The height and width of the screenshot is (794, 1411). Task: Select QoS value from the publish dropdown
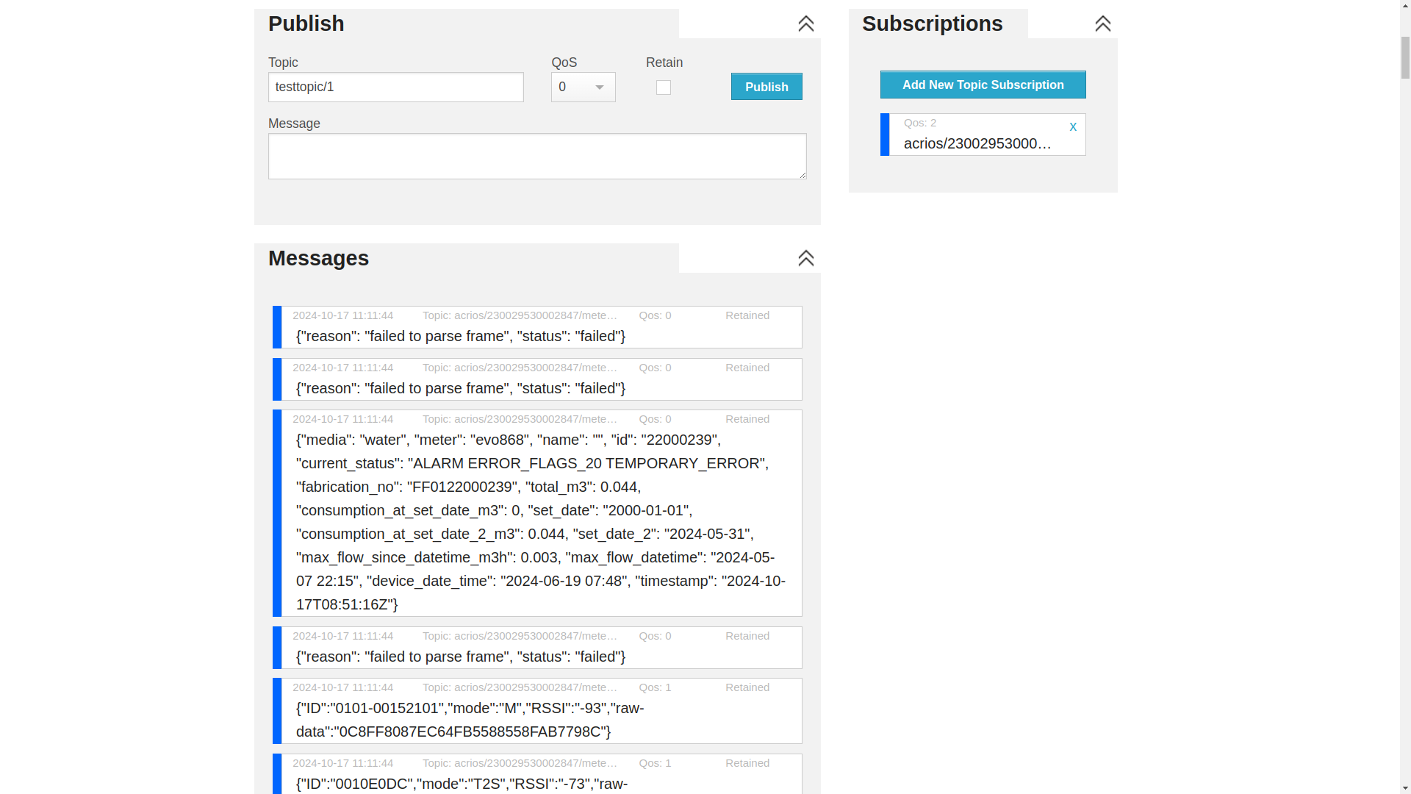pos(583,87)
